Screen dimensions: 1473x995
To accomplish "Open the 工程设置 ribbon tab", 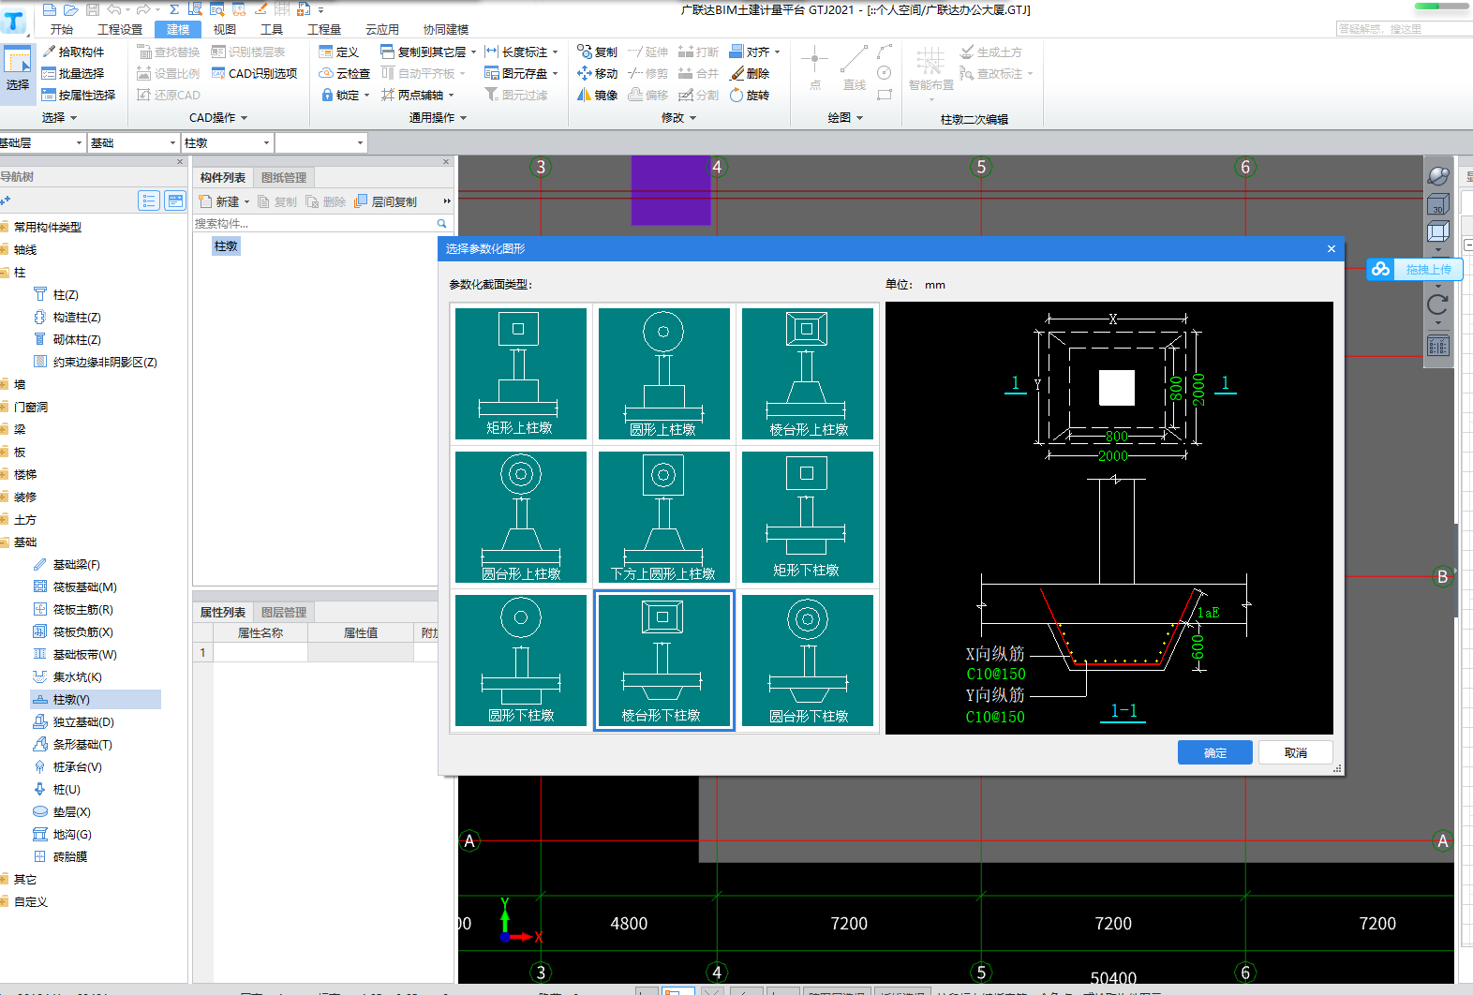I will coord(120,29).
